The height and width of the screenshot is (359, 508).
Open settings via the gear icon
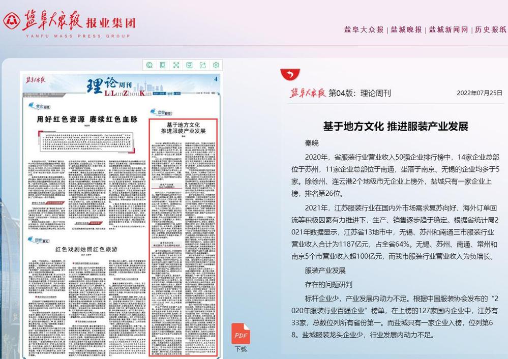(x=216, y=65)
